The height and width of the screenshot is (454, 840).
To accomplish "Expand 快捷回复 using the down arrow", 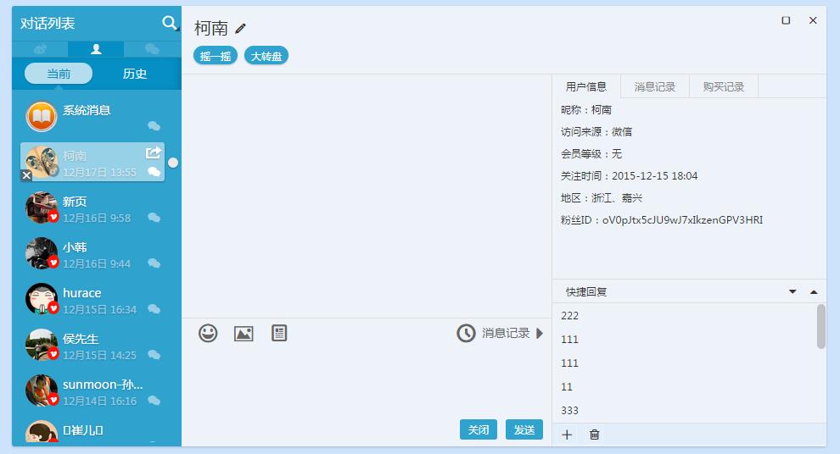I will click(792, 291).
